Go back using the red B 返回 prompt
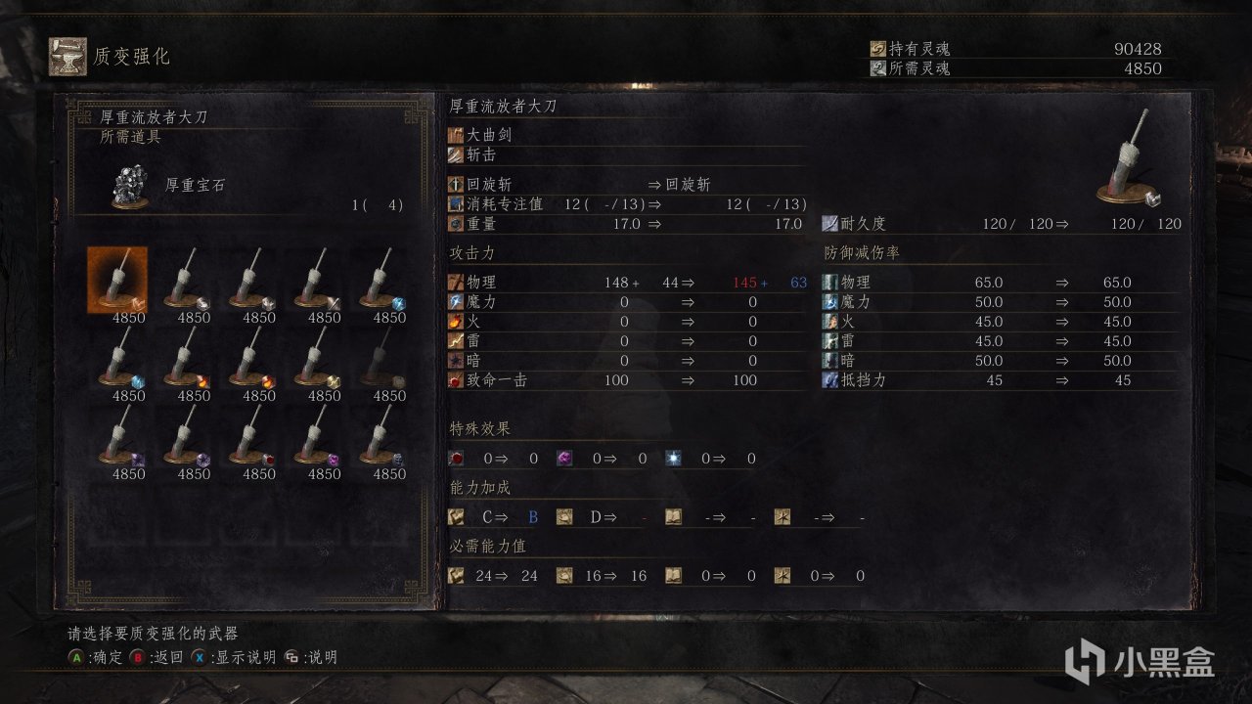This screenshot has height=704, width=1252. click(156, 657)
